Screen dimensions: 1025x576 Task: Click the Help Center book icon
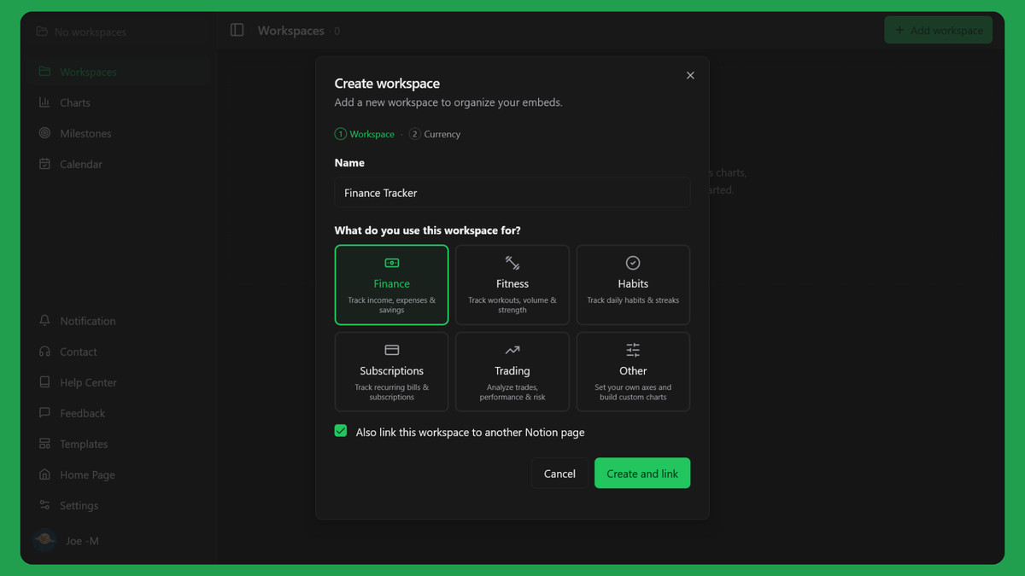44,382
